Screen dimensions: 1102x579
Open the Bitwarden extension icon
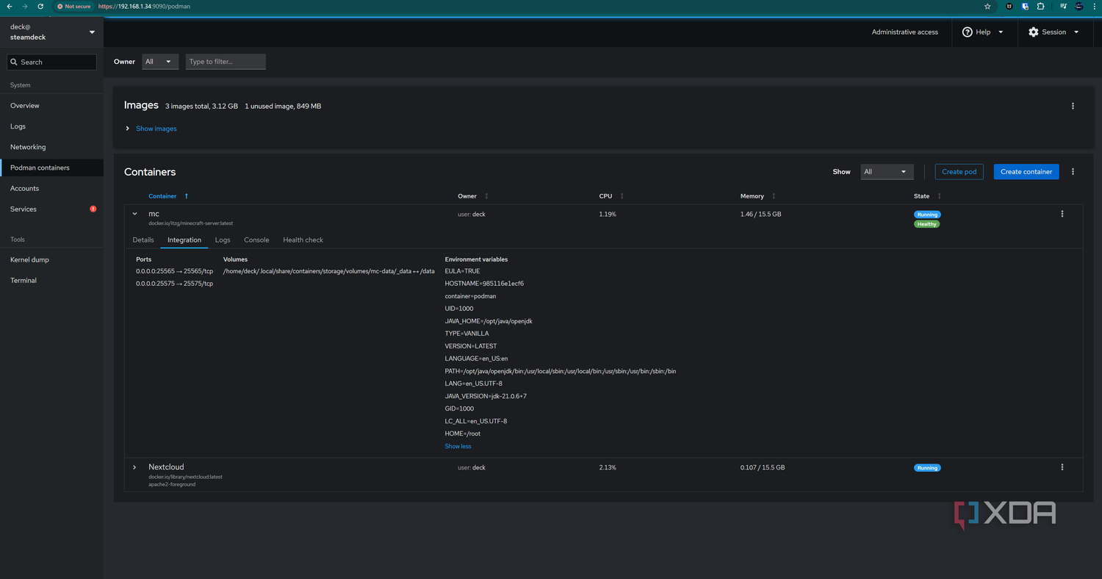tap(1025, 6)
